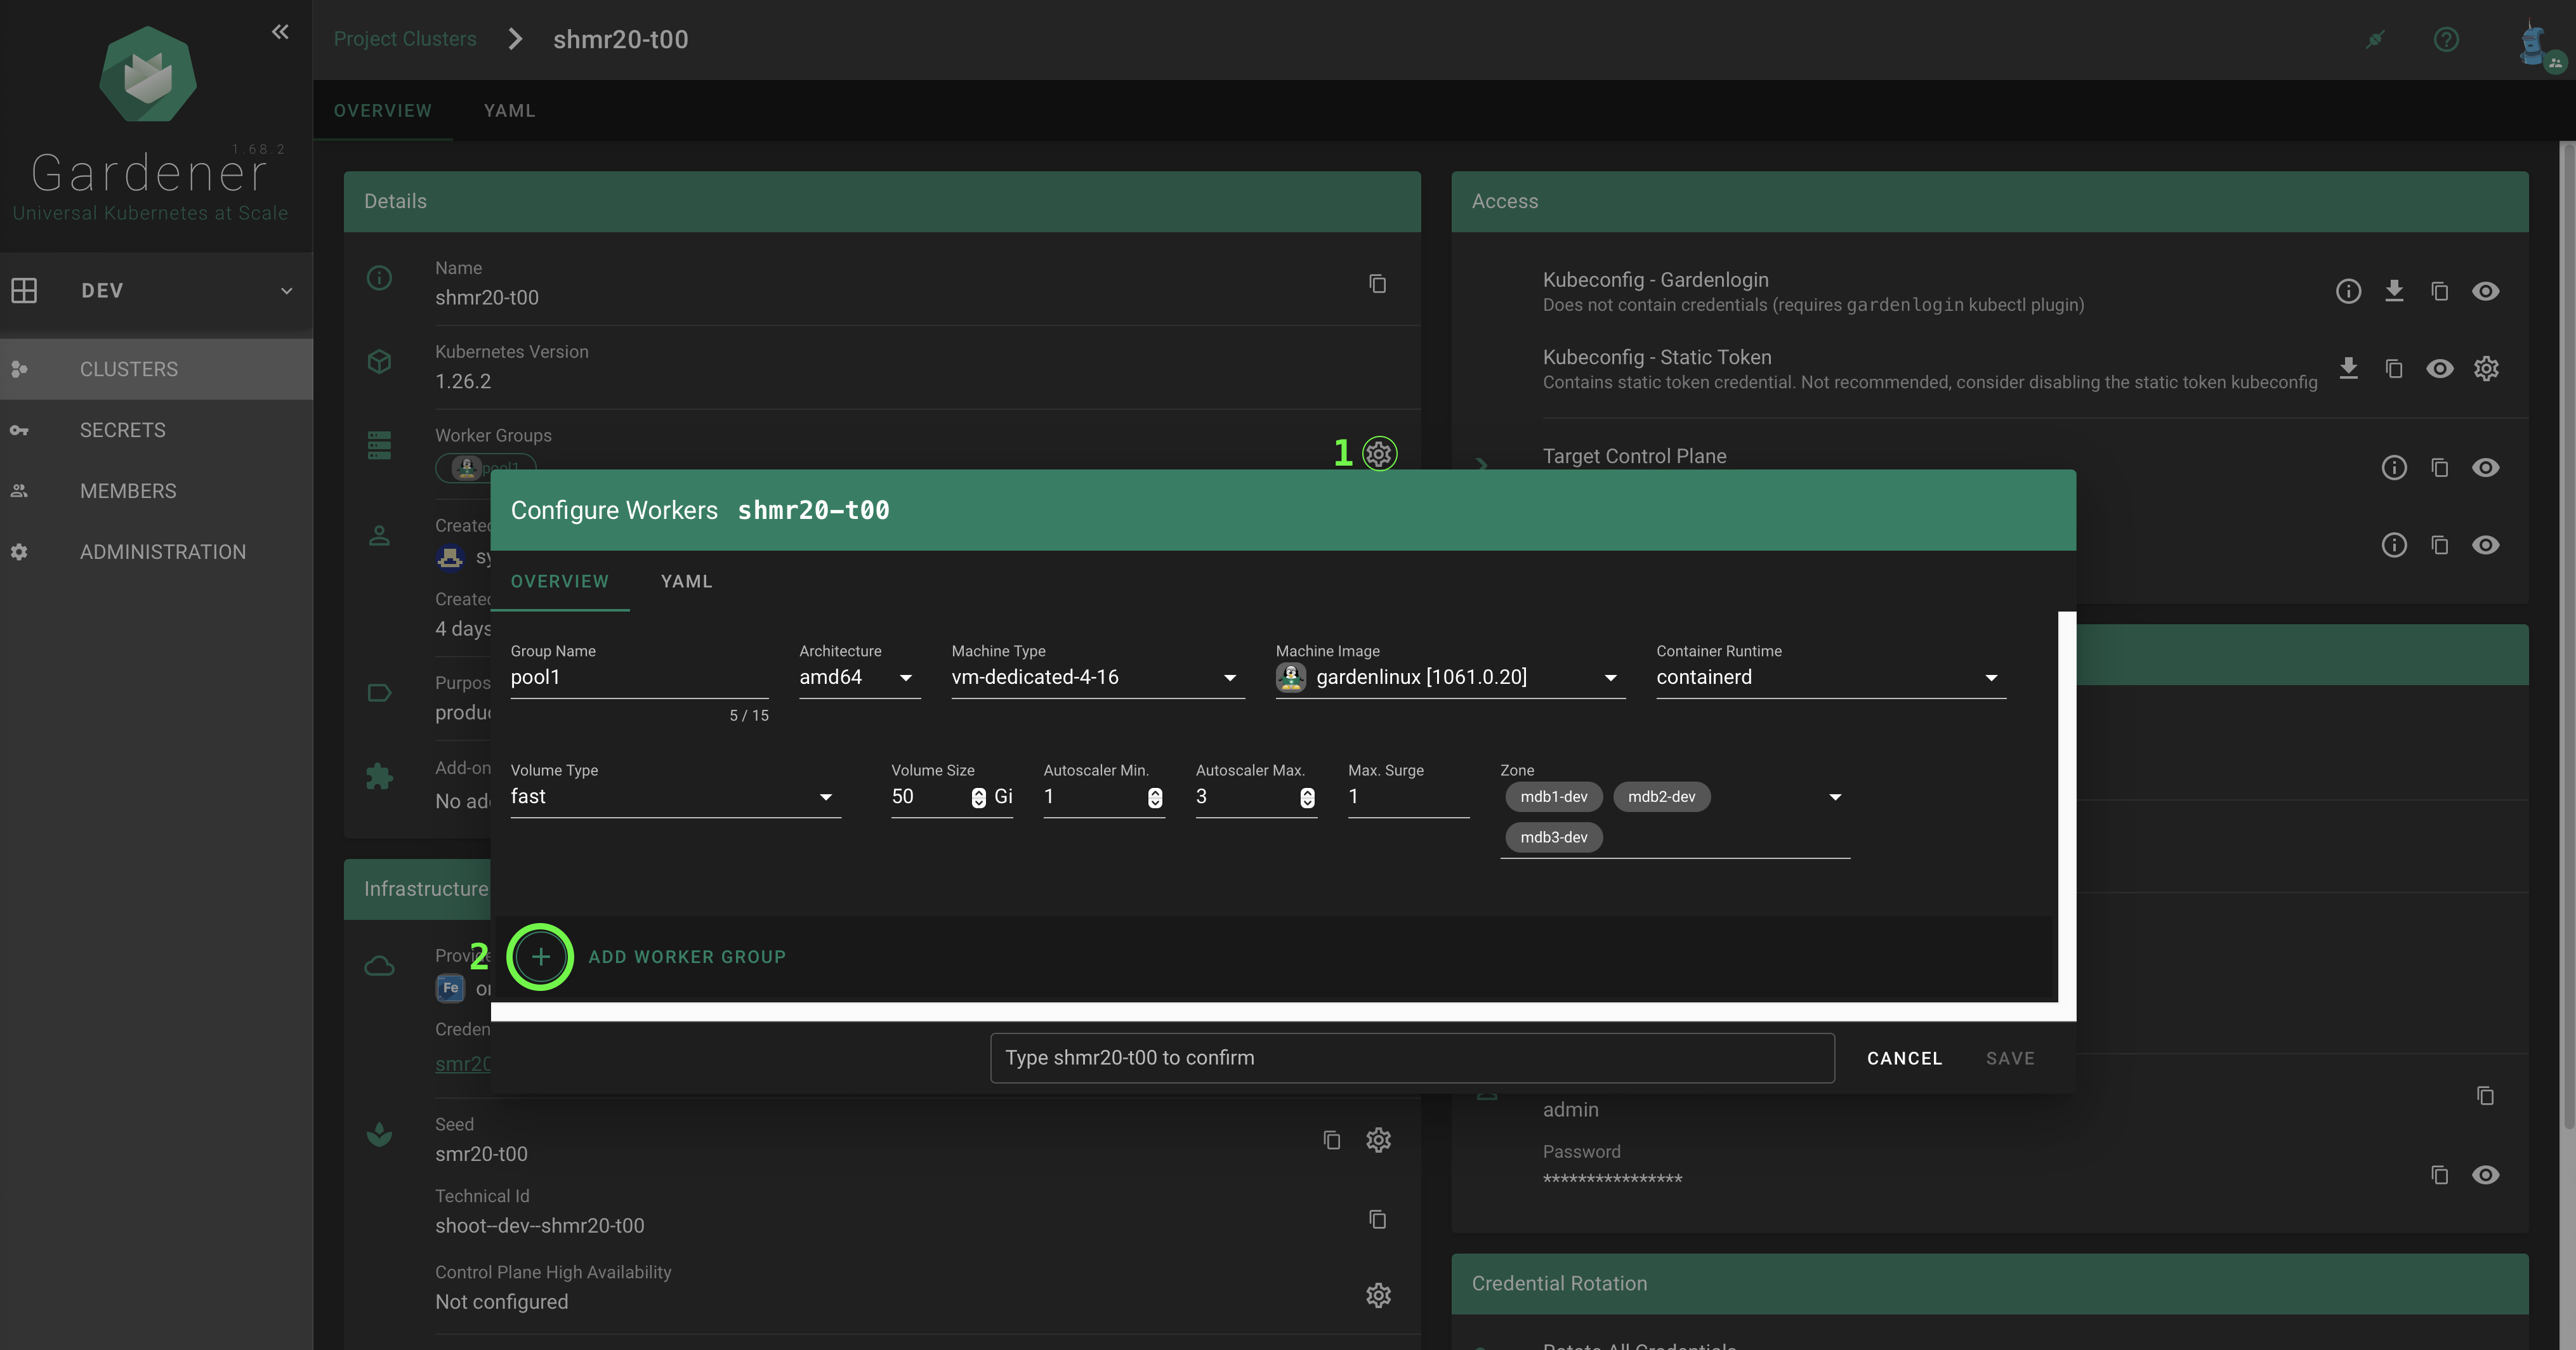Open Control Plane High Availability settings gear
Screen dimensions: 2576x1350
pyautogui.click(x=1379, y=1295)
